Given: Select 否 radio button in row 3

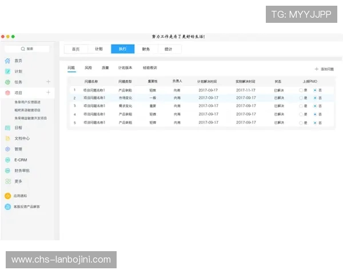Looking at the screenshot, I should coord(315,106).
